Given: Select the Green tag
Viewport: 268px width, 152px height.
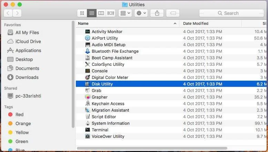Looking at the screenshot, I should [18, 141].
